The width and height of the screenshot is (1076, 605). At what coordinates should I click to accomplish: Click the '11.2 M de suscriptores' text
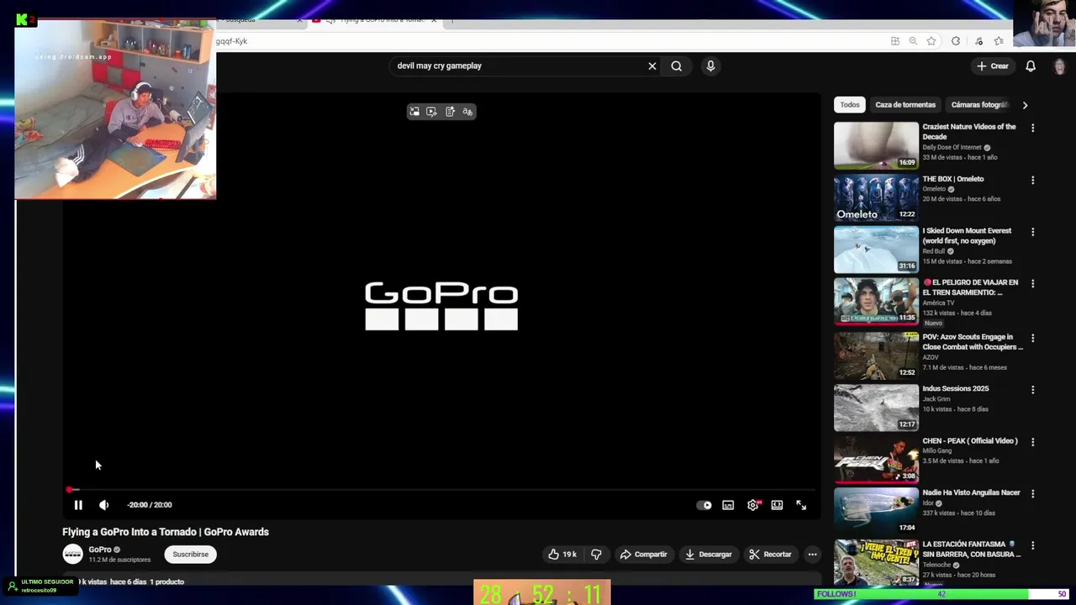(119, 560)
